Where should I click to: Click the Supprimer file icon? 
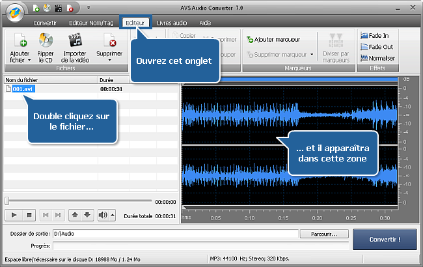pyautogui.click(x=109, y=40)
